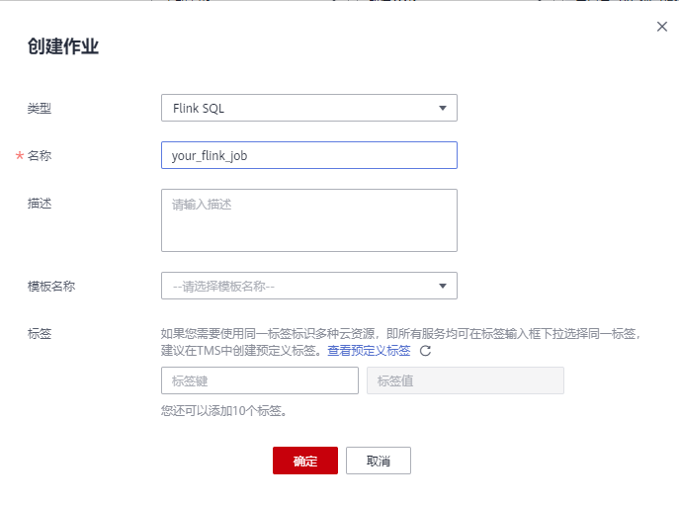679x505 pixels.
Task: Click the 标签值 tag value input
Action: (465, 380)
